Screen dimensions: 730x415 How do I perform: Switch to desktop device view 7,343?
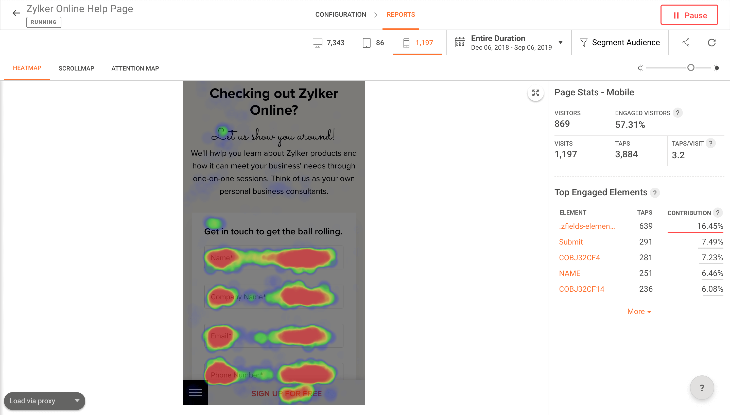[328, 43]
